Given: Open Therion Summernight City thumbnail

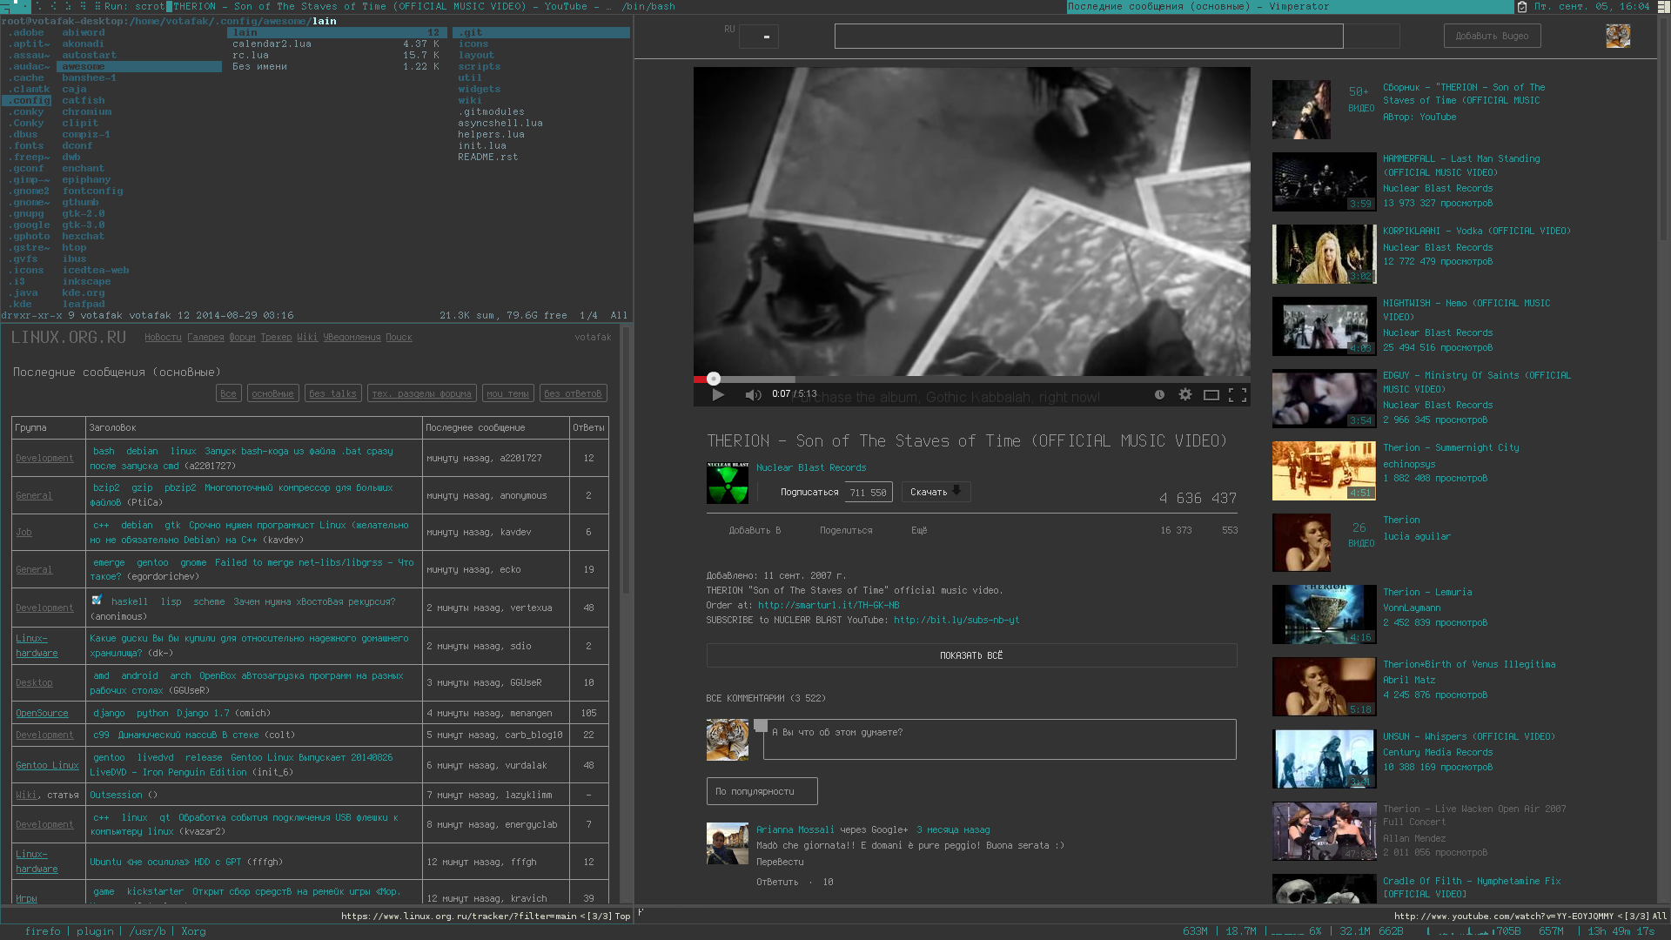Looking at the screenshot, I should (1324, 471).
